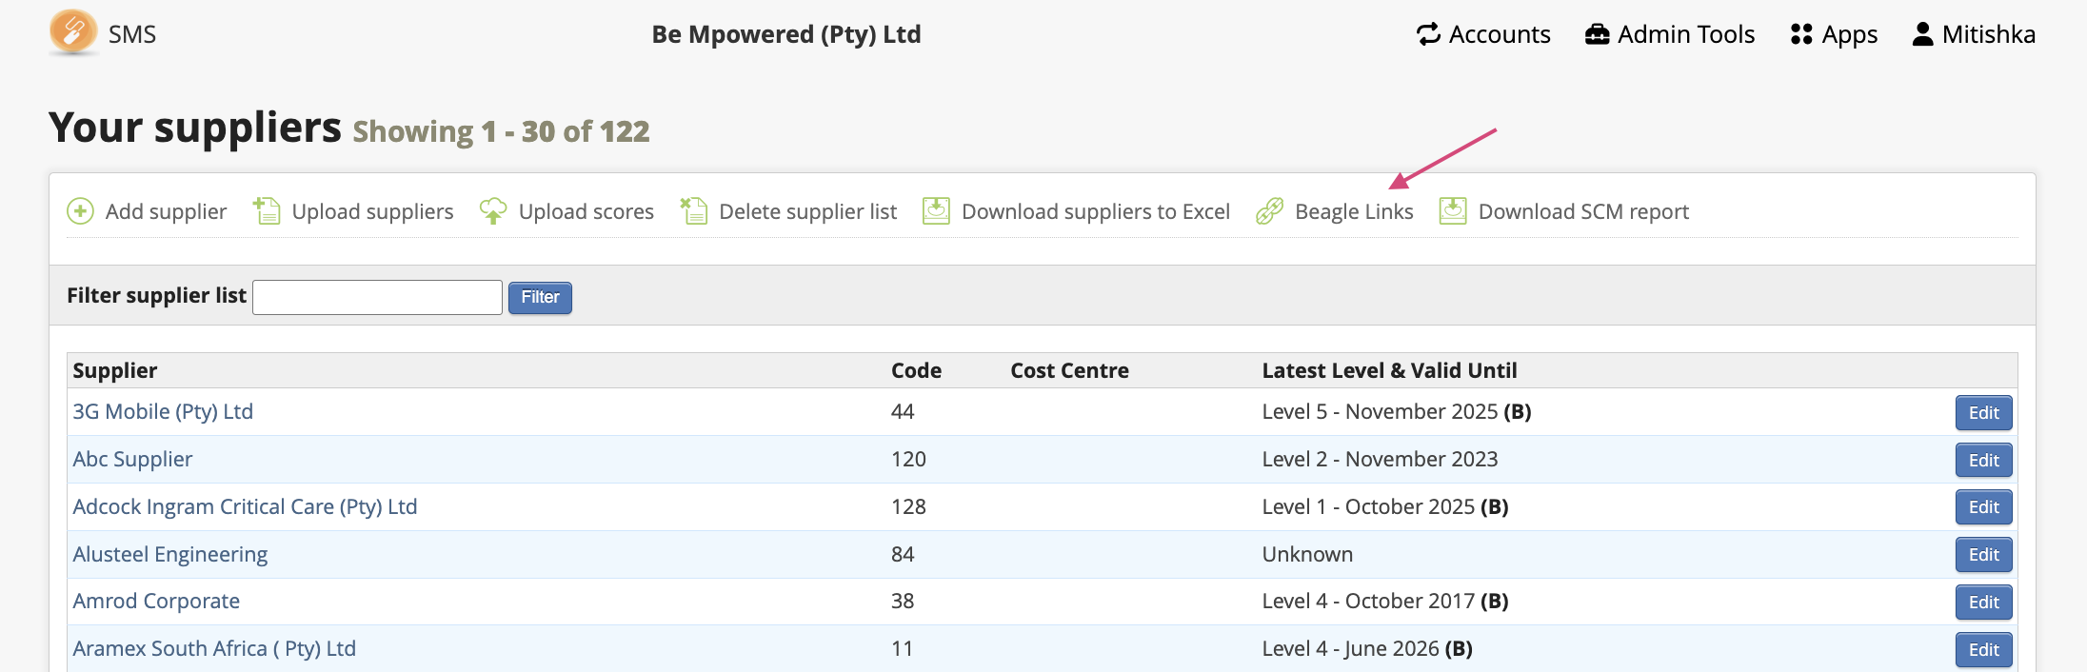Open the Admin Tools menu
2087x672 pixels.
[1670, 34]
